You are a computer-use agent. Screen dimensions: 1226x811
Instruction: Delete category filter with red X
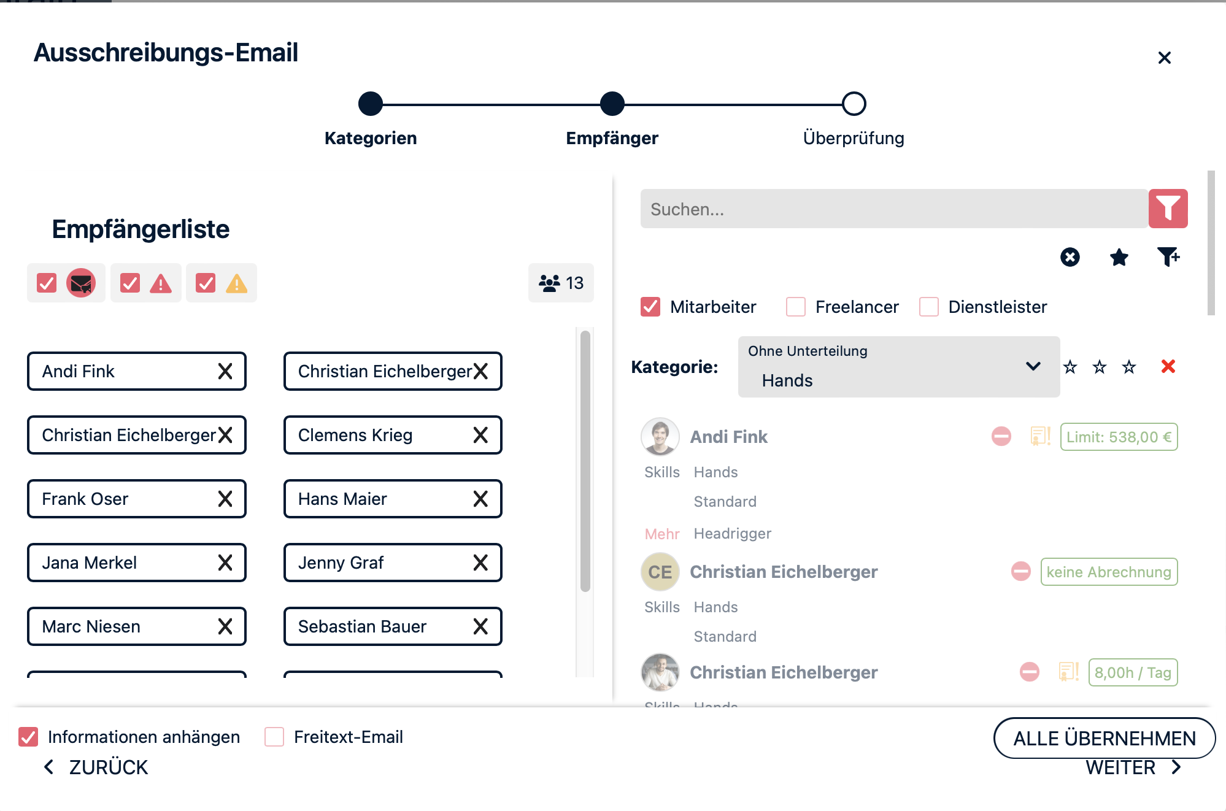[1168, 367]
